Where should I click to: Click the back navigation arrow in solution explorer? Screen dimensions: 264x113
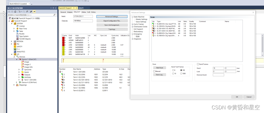coord(9,12)
